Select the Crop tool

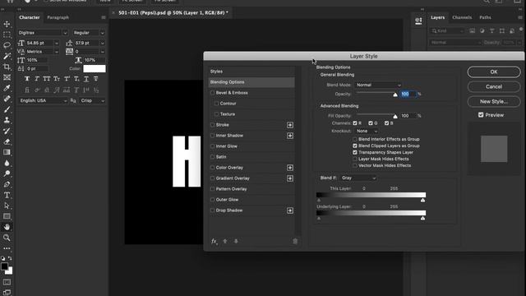(x=7, y=67)
